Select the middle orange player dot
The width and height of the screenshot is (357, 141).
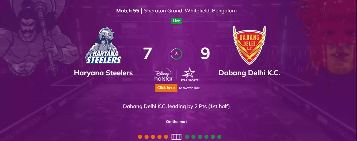[153, 137]
